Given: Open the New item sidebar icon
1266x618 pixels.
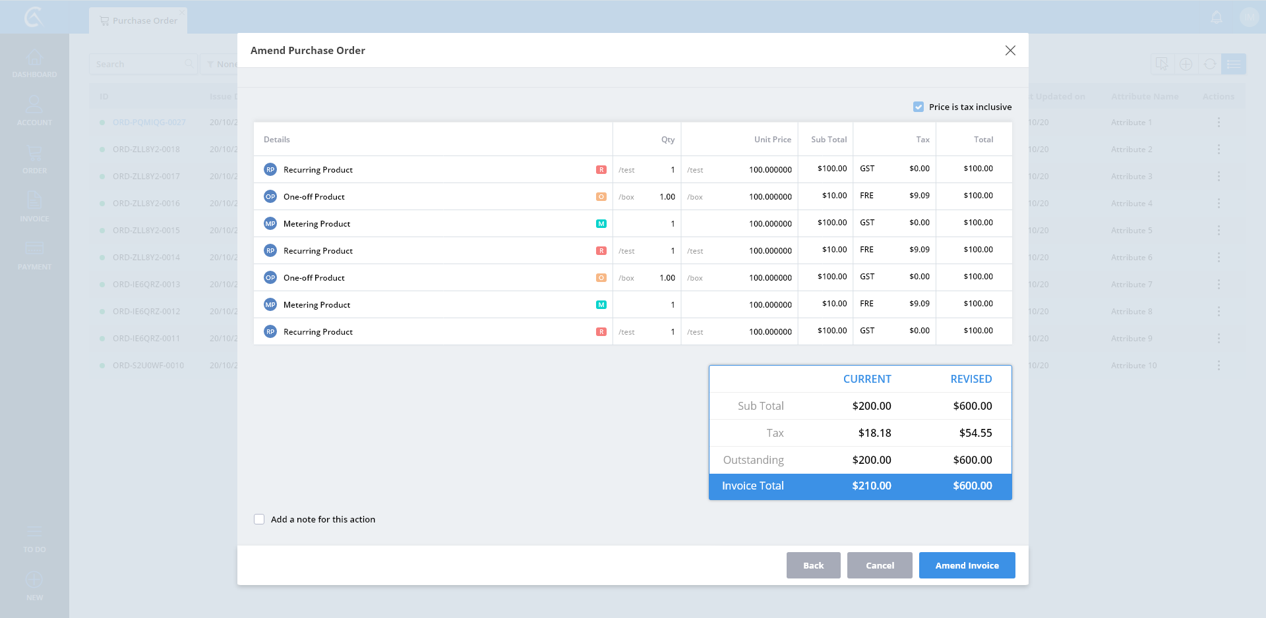Looking at the screenshot, I should [34, 581].
